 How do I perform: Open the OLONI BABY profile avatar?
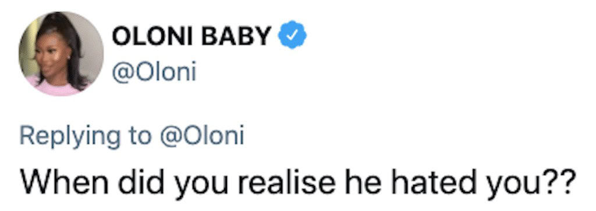point(61,53)
